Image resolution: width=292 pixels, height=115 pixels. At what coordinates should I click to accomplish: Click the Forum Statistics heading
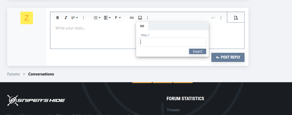pos(185,99)
